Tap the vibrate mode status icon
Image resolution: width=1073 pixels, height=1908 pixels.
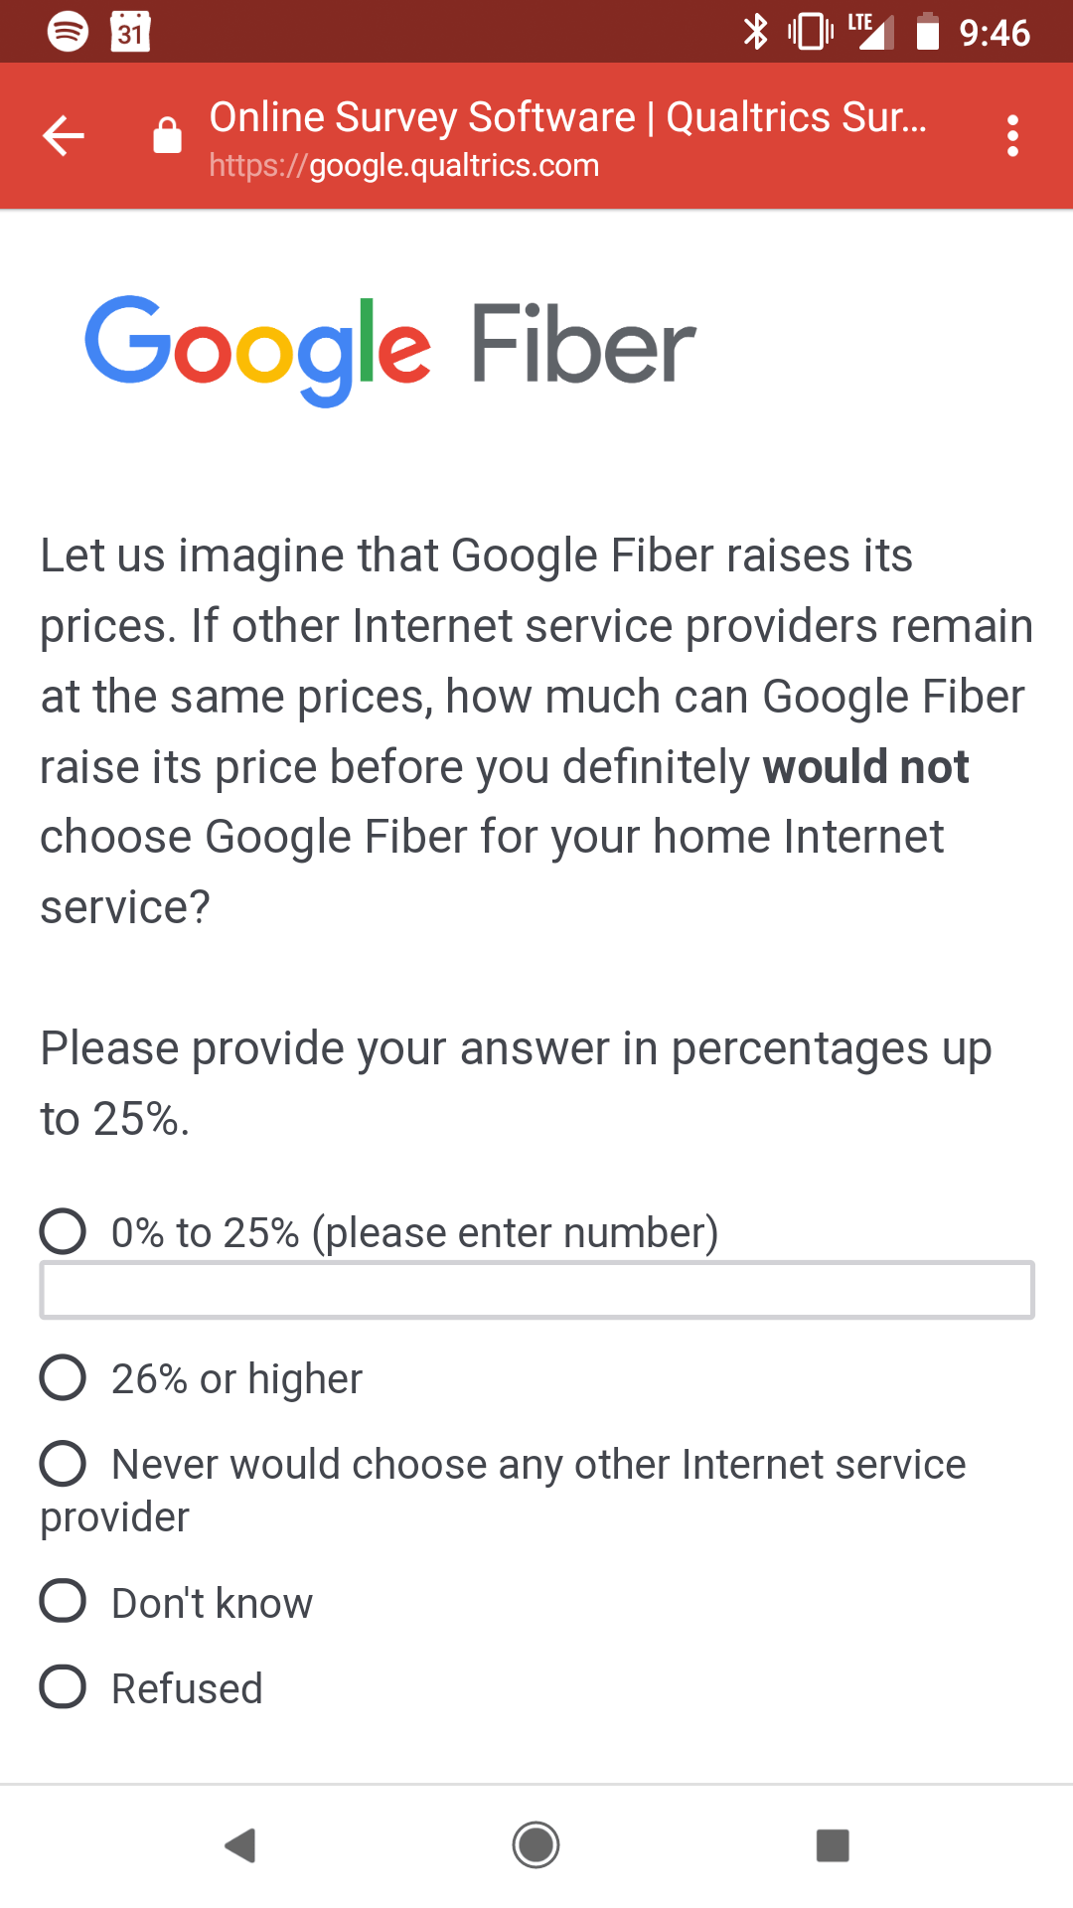coord(810,32)
